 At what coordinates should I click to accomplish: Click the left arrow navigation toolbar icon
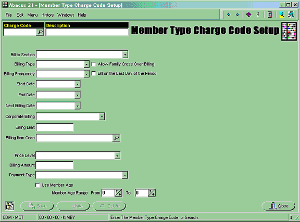[229, 15]
